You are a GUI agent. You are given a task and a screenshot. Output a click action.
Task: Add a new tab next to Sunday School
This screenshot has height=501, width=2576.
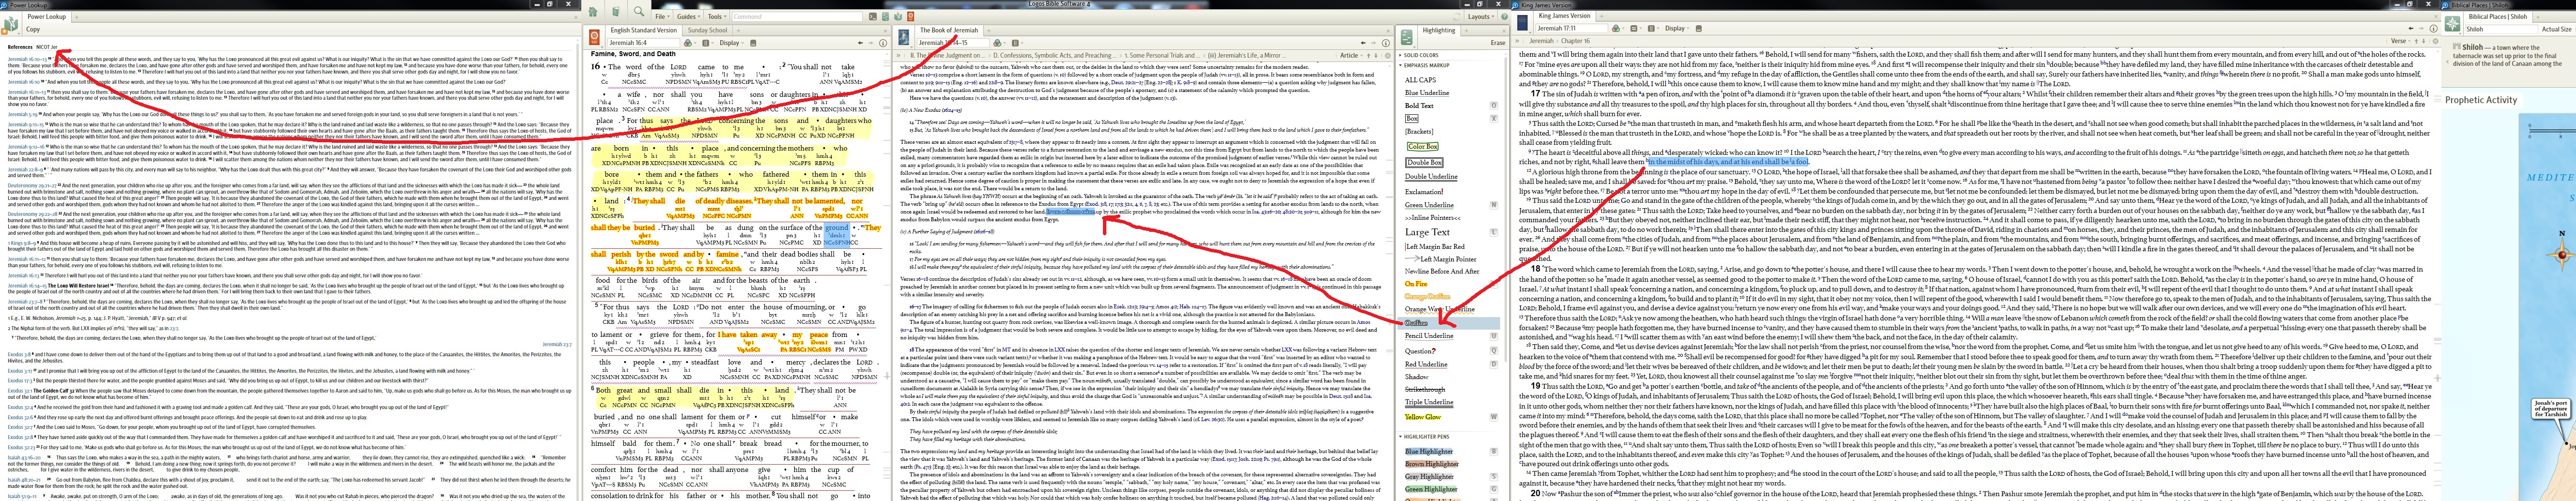[739, 31]
